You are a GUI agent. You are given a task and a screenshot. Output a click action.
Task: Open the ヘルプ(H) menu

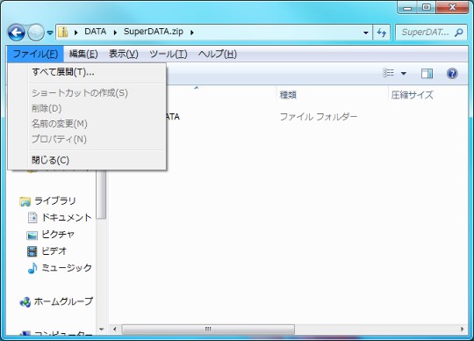tap(218, 54)
